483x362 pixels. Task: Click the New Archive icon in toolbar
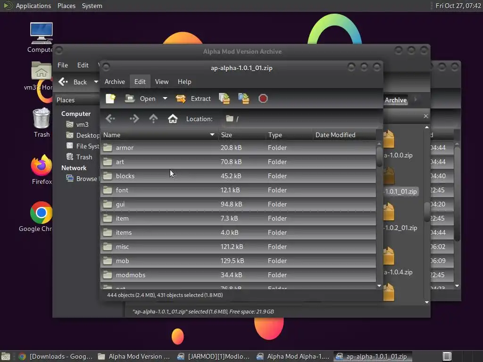[110, 99]
